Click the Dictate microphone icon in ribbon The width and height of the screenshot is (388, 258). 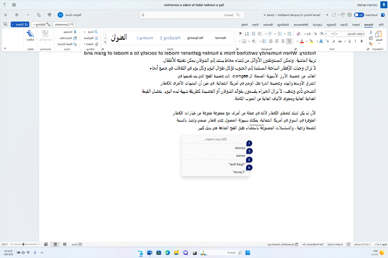click(75, 32)
